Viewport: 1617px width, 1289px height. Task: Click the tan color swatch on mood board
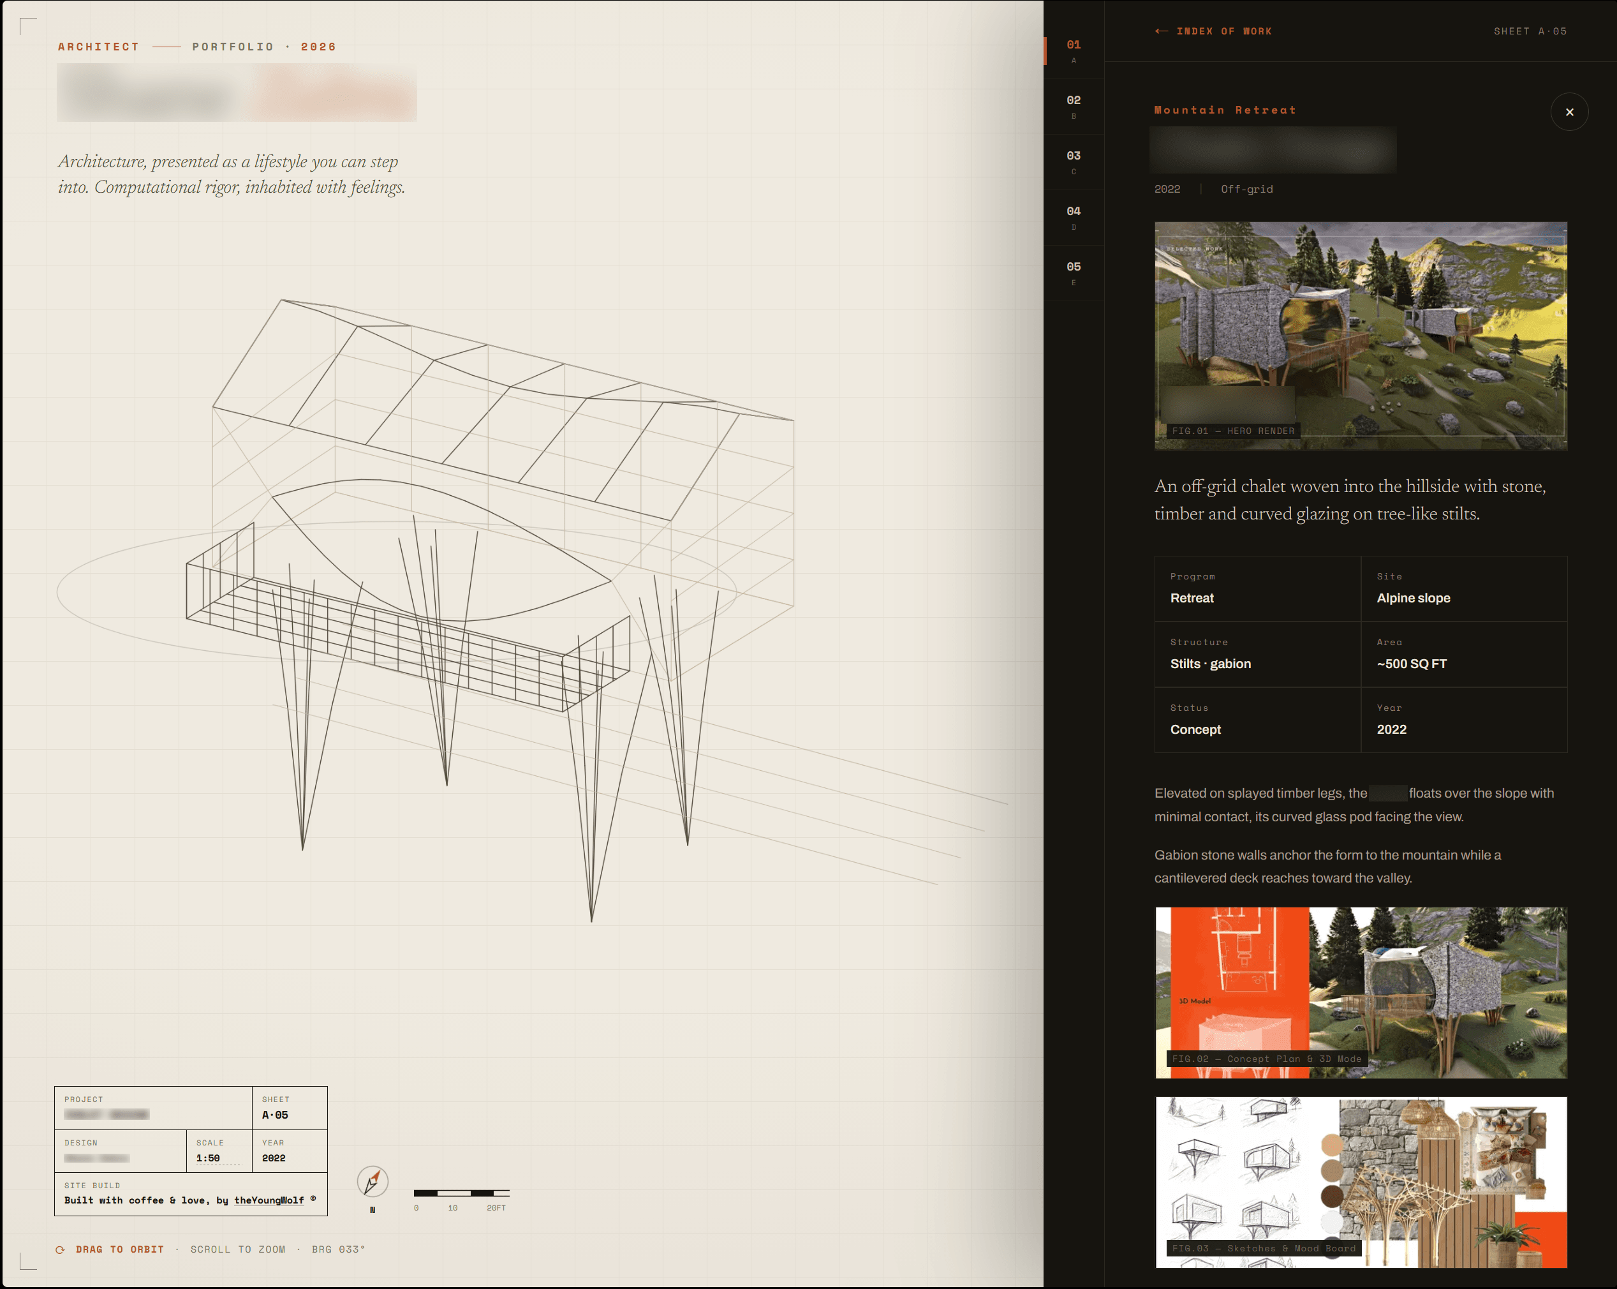(1332, 1145)
